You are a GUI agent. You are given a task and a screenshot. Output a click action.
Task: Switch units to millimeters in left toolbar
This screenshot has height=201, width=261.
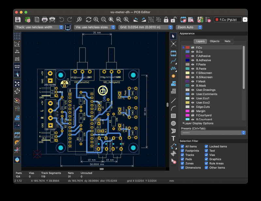17,66
